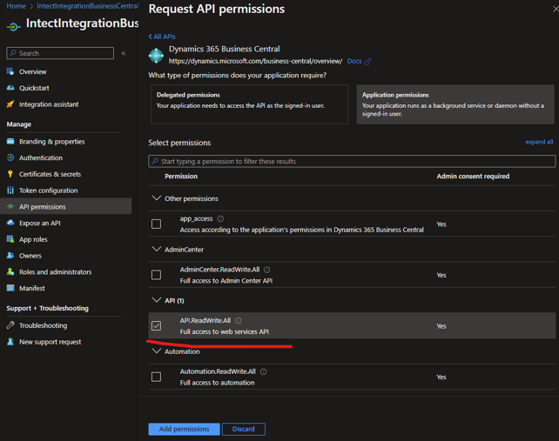Click the info icon beside API.ReadWrite.All

pos(239,321)
